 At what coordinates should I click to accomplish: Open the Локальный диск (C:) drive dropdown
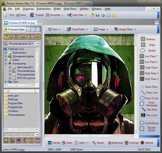(x=37, y=44)
